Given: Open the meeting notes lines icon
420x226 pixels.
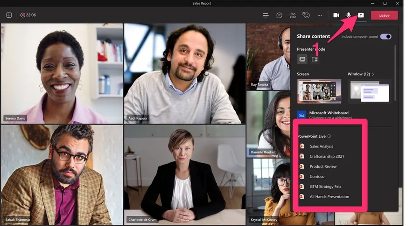Looking at the screenshot, I should (266, 15).
